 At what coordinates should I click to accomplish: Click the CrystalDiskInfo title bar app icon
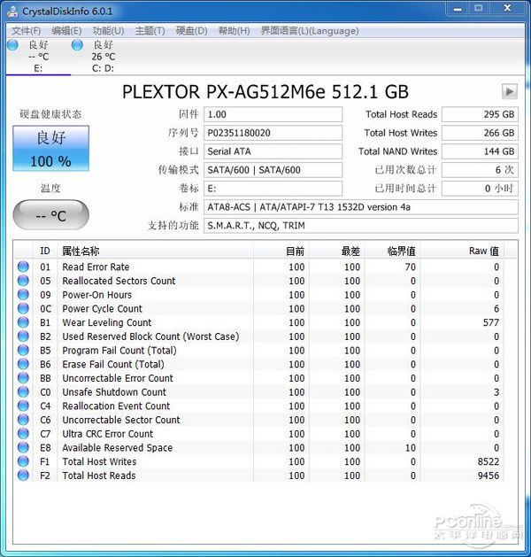pyautogui.click(x=12, y=11)
